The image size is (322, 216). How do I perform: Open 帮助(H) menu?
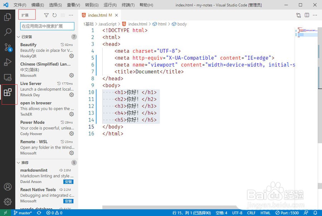coord(146,5)
